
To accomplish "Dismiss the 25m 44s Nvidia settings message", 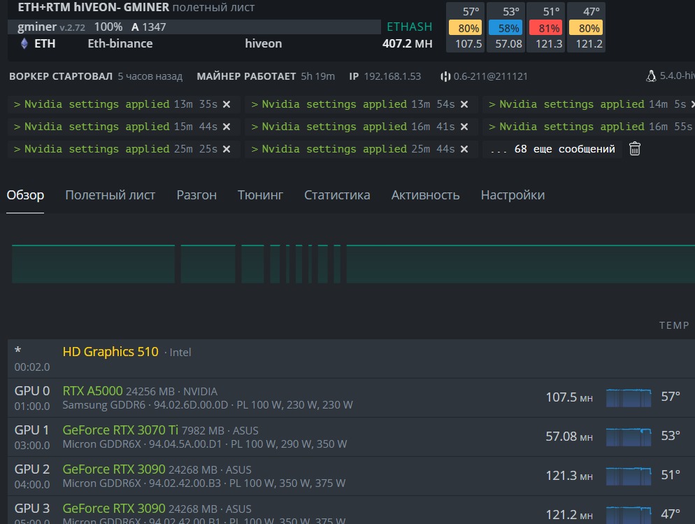I will [464, 149].
